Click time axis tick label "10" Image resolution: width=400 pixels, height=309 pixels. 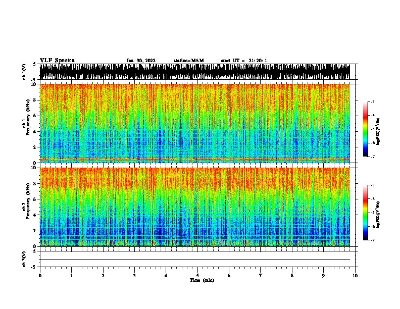pyautogui.click(x=355, y=276)
